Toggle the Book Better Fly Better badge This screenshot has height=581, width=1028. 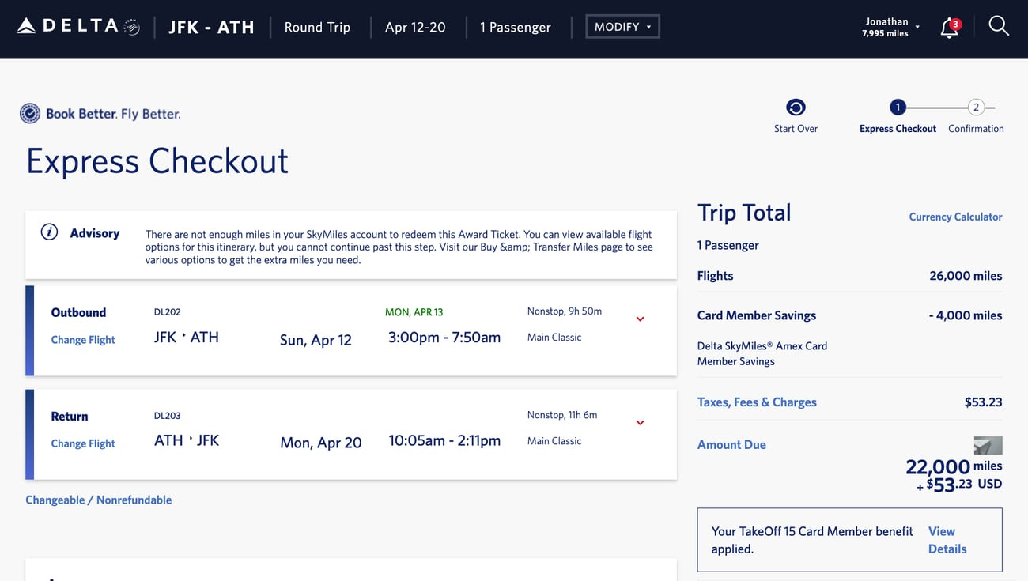tap(29, 112)
